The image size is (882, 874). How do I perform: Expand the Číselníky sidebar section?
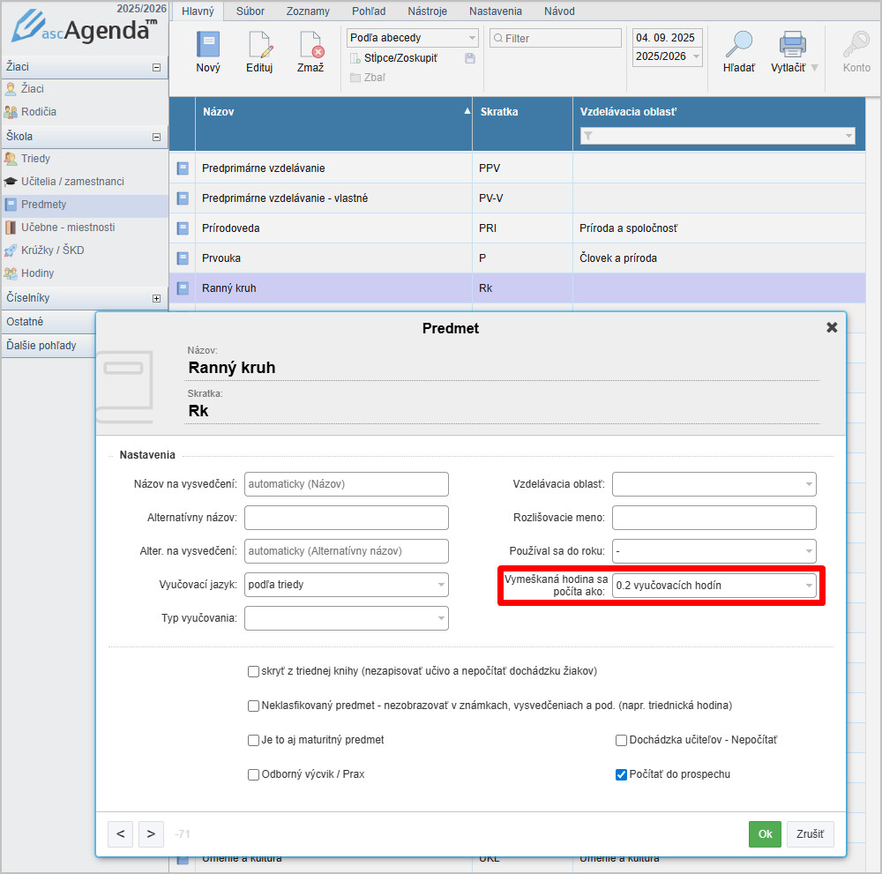(x=156, y=298)
